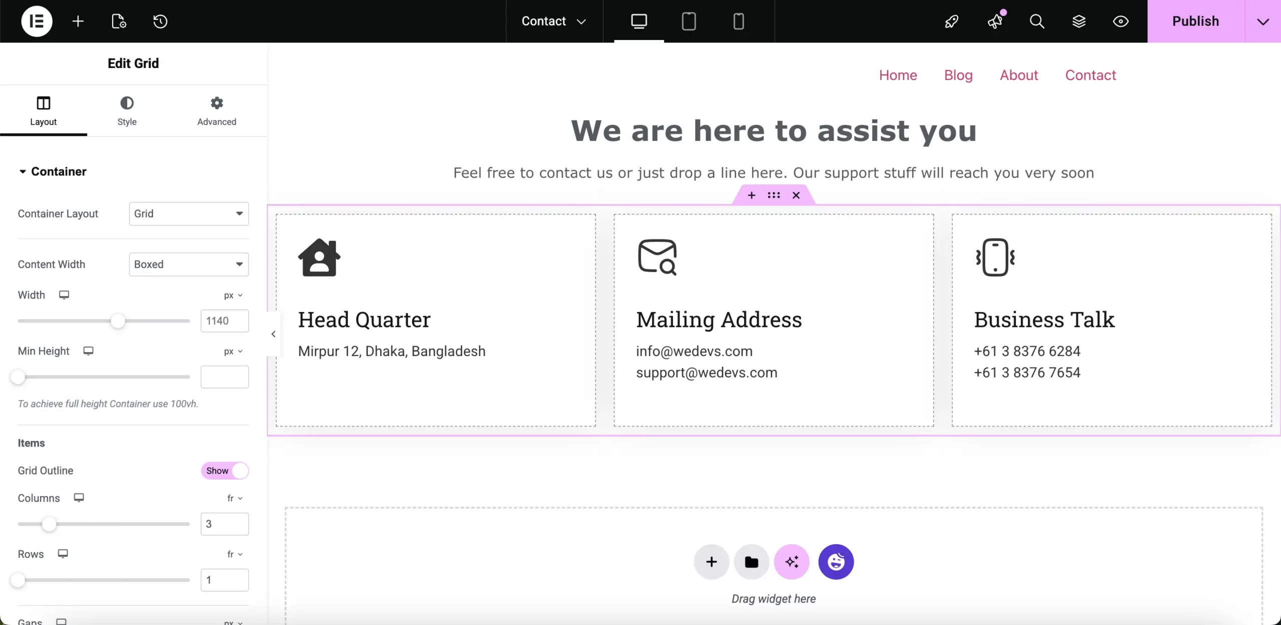Open the template library folder button
Viewport: 1281px width, 625px height.
coord(751,562)
